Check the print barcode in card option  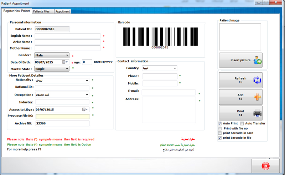pyautogui.click(x=220, y=133)
